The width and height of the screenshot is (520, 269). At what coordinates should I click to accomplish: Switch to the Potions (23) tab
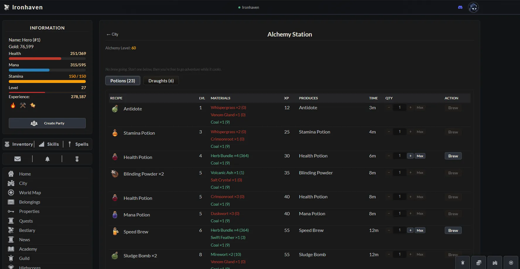123,81
